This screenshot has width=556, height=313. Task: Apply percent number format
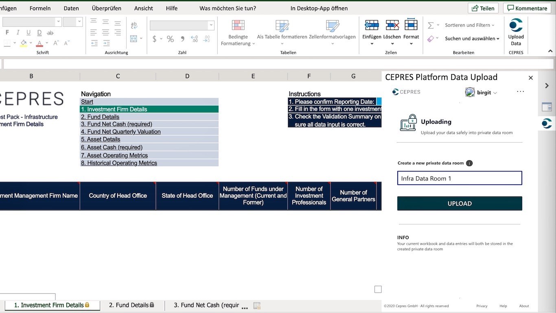(170, 39)
